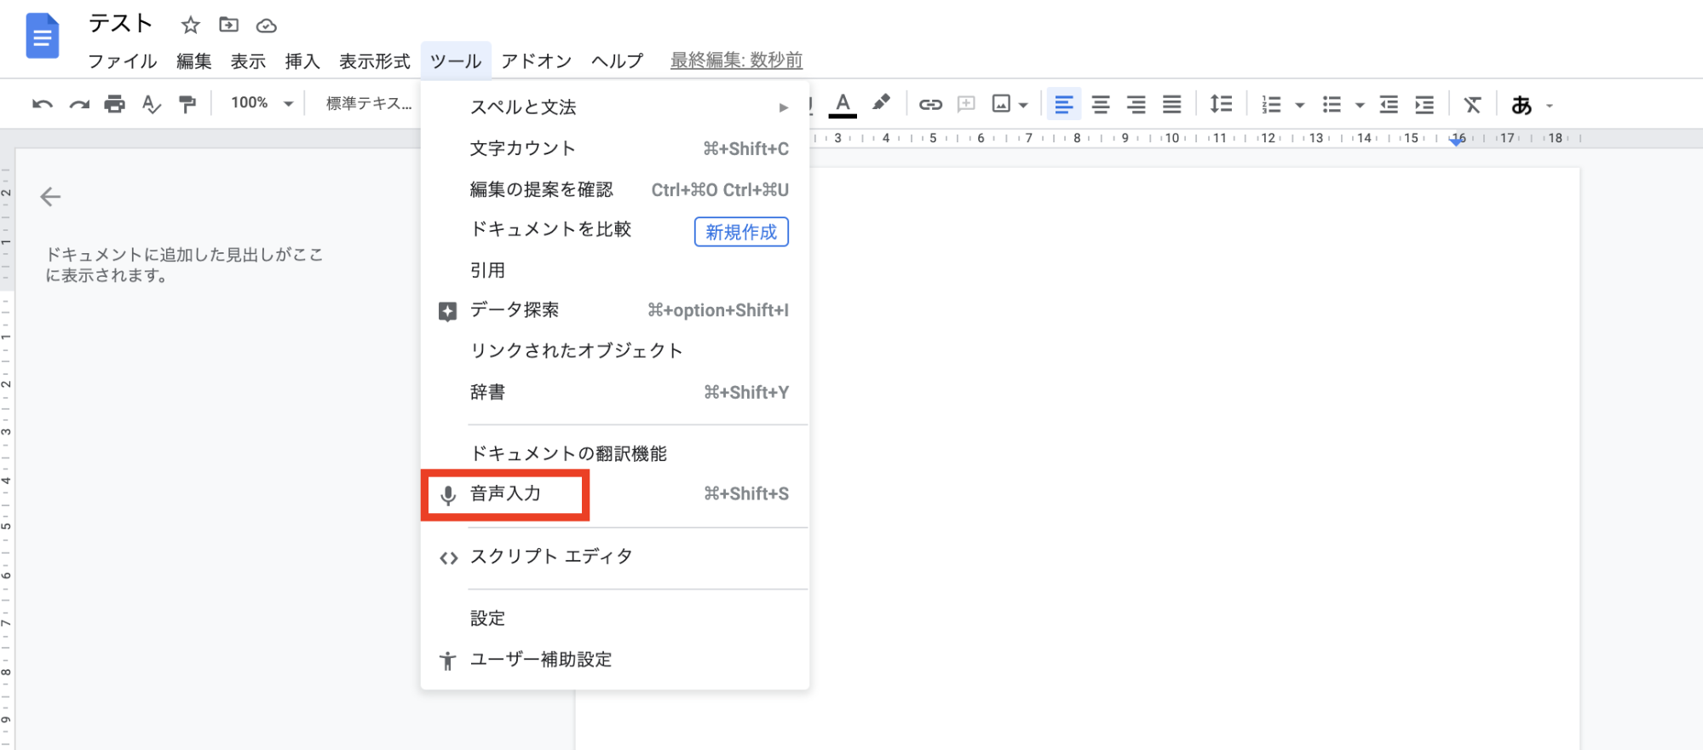Open the 辞書 menu entry
The height and width of the screenshot is (750, 1703).
pos(614,392)
